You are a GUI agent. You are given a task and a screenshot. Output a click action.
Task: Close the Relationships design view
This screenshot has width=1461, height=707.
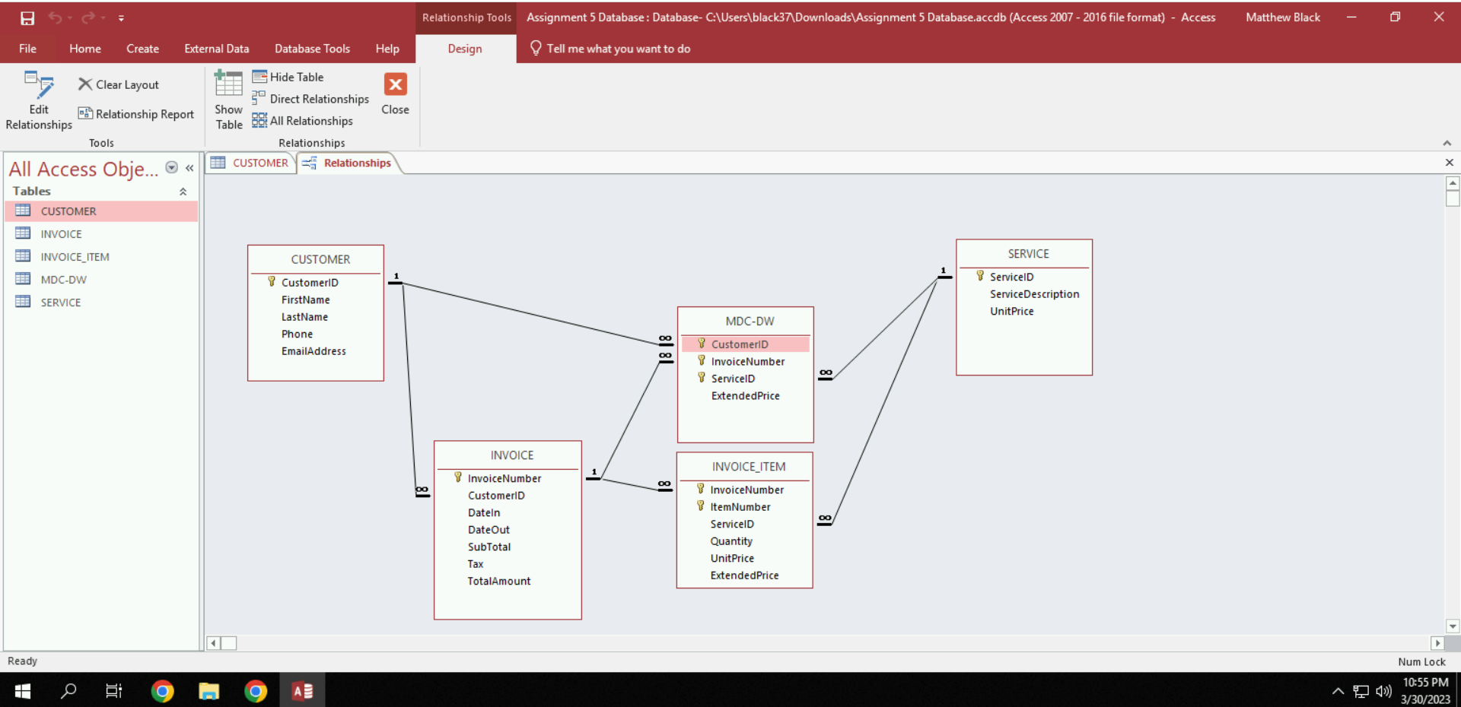(x=395, y=95)
